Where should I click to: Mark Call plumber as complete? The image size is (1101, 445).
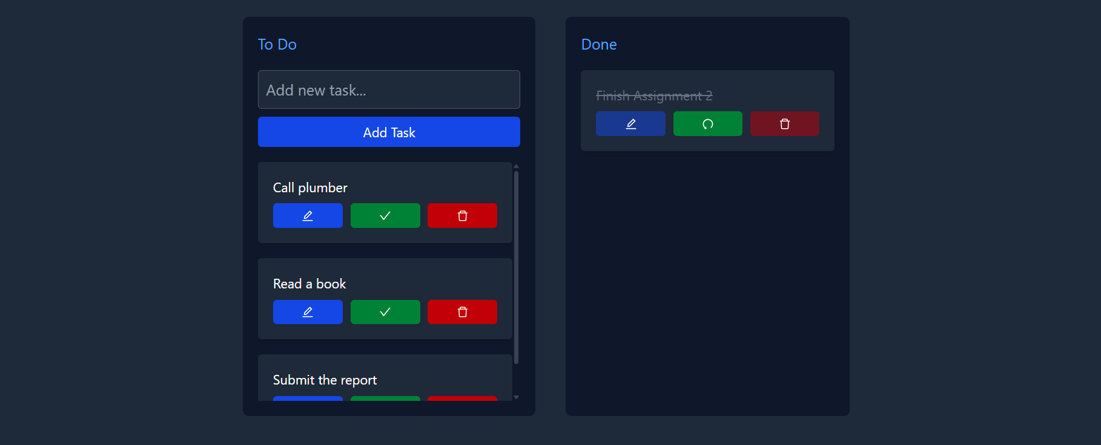385,216
